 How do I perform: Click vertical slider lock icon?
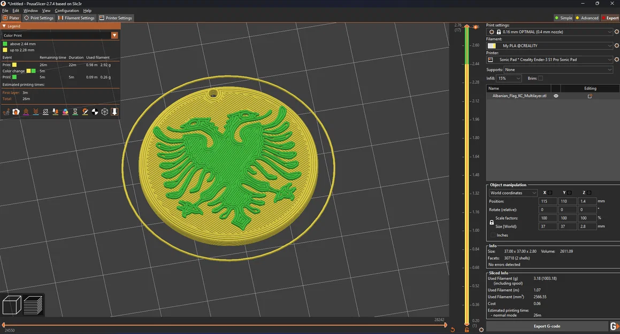[467, 330]
